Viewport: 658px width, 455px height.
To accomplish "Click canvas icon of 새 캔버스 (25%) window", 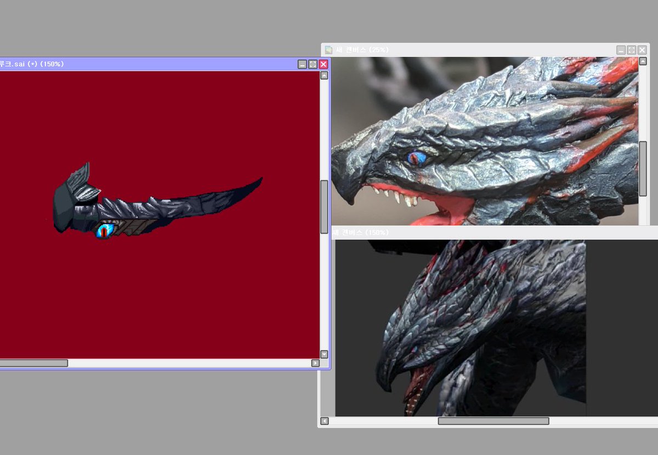I will [x=328, y=50].
